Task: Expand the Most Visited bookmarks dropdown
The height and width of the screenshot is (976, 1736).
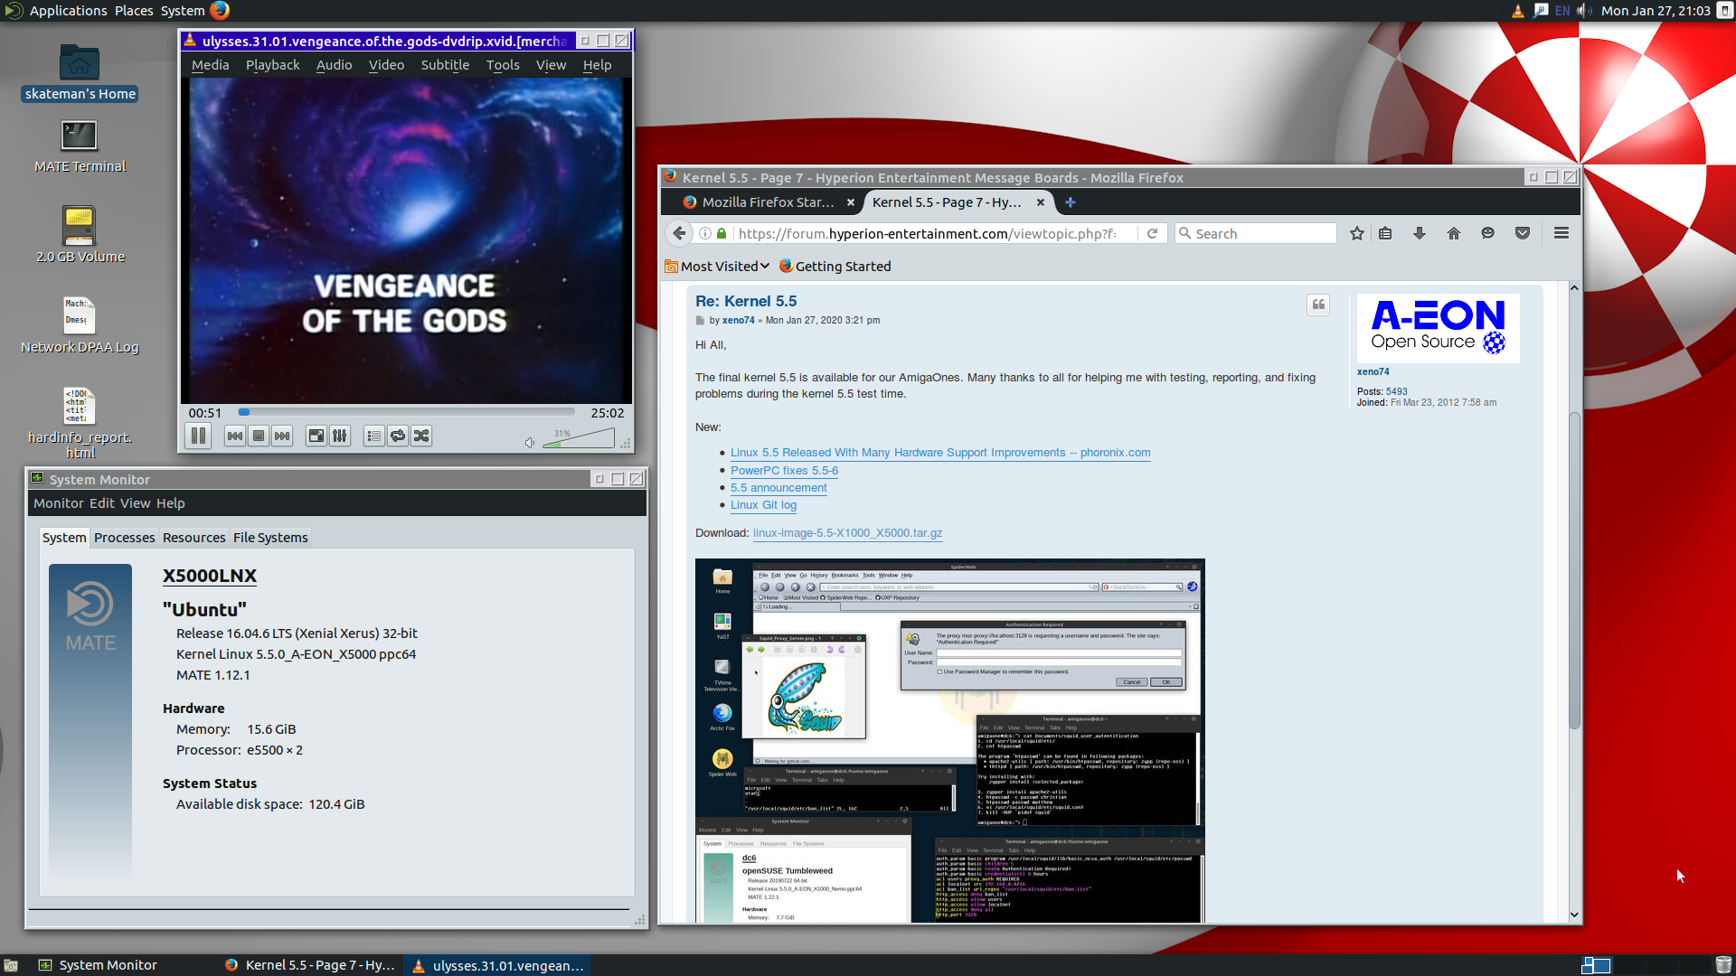Action: [718, 266]
